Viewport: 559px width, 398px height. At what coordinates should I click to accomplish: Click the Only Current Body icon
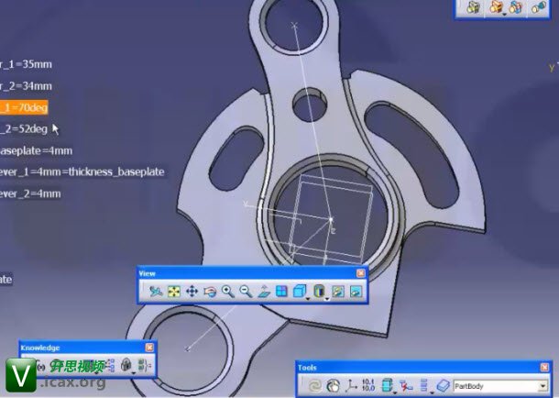387,386
